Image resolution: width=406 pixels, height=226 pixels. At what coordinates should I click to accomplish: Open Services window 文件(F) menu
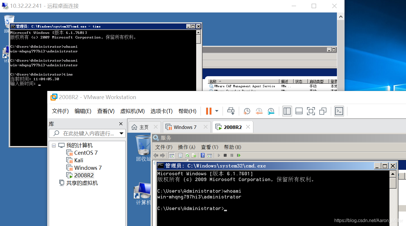coord(164,147)
